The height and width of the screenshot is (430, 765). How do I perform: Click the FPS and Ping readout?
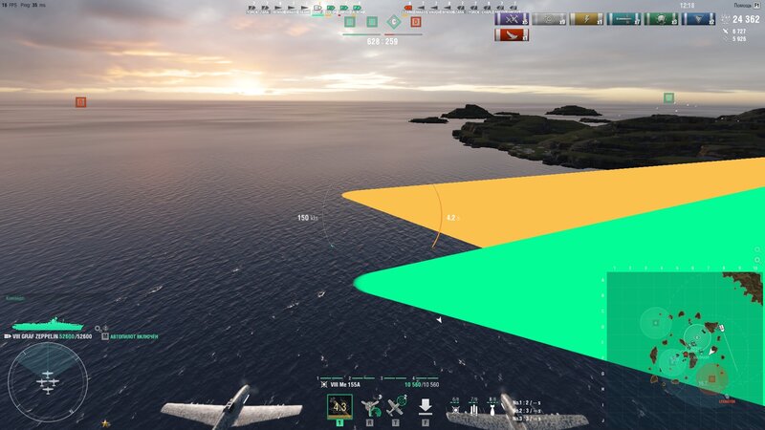(x=23, y=5)
